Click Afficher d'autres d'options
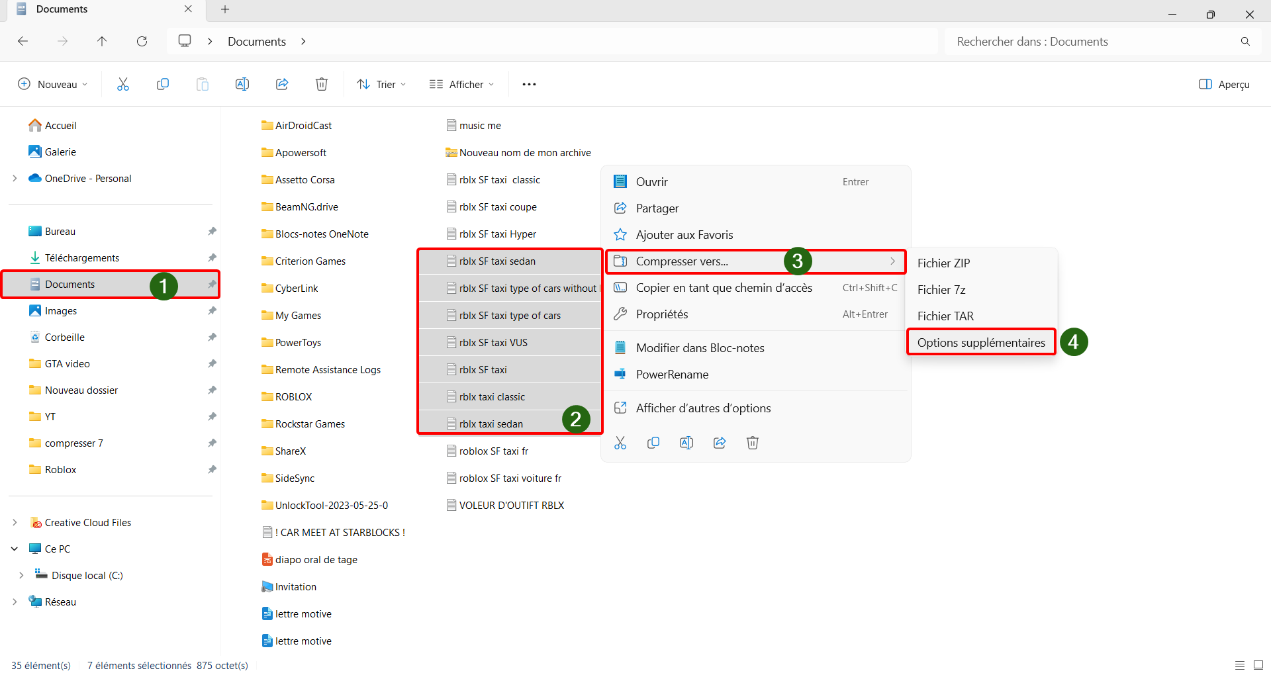The image size is (1271, 675). point(756,408)
